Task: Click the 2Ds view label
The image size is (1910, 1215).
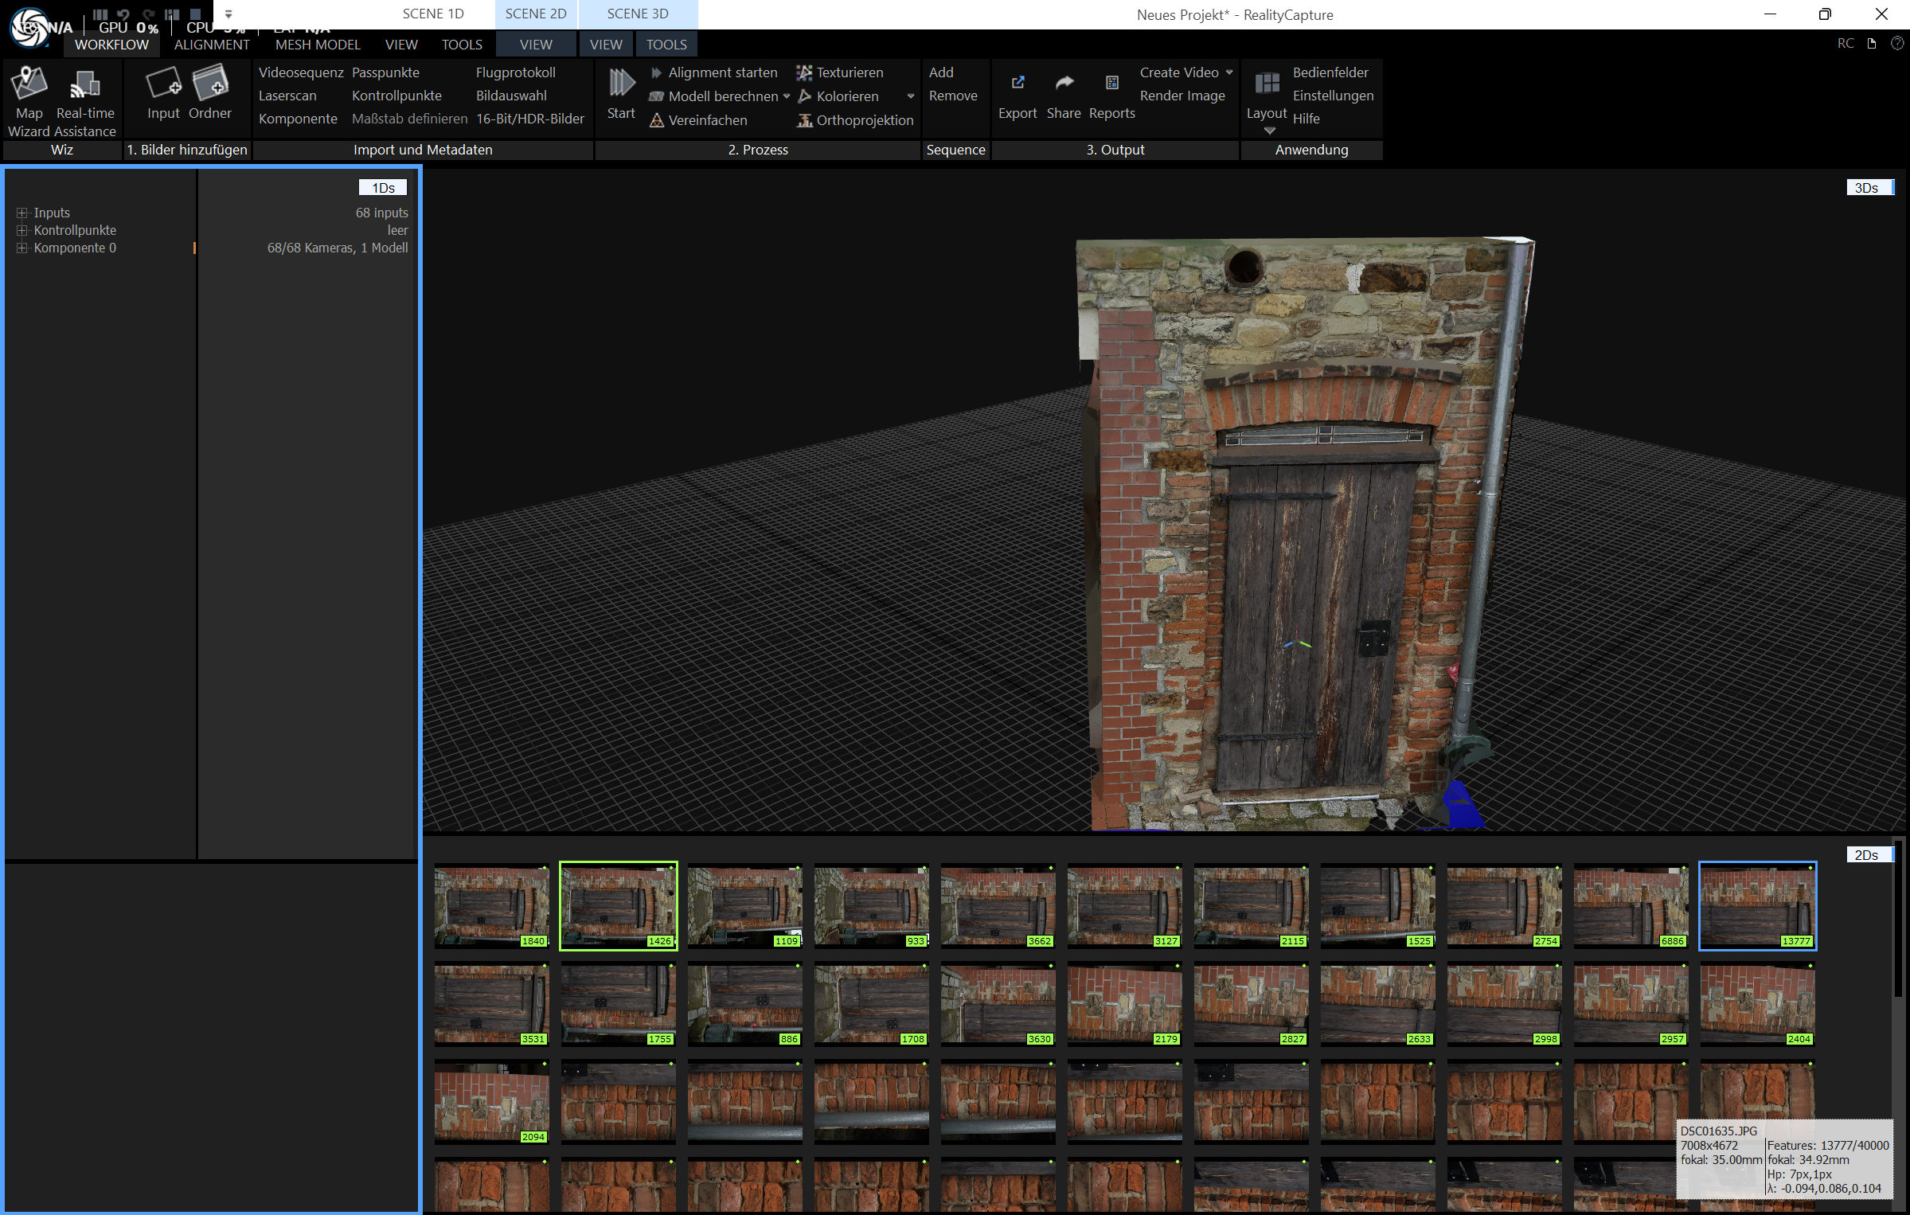Action: (1869, 855)
